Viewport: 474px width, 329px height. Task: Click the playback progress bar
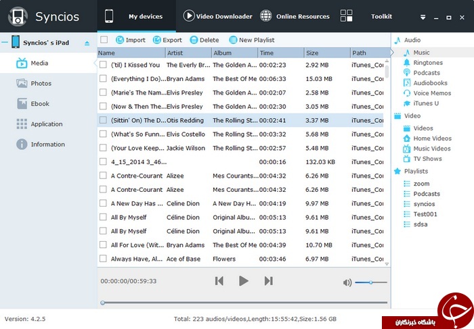pos(244,303)
